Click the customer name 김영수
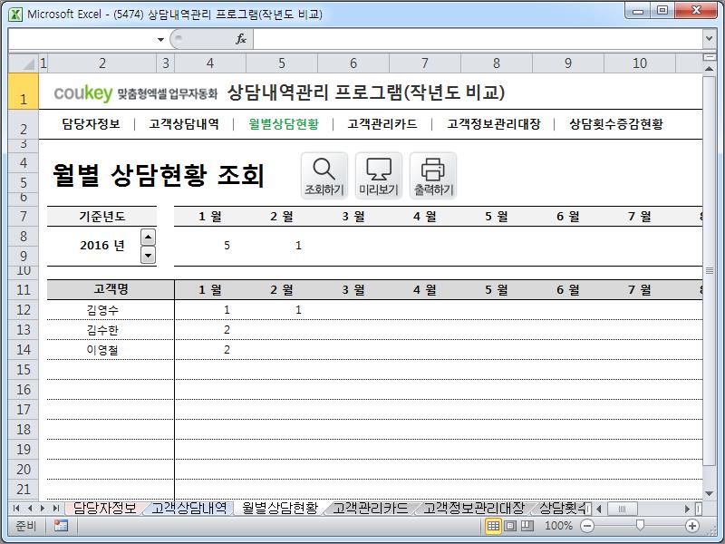The height and width of the screenshot is (544, 725). [x=102, y=310]
